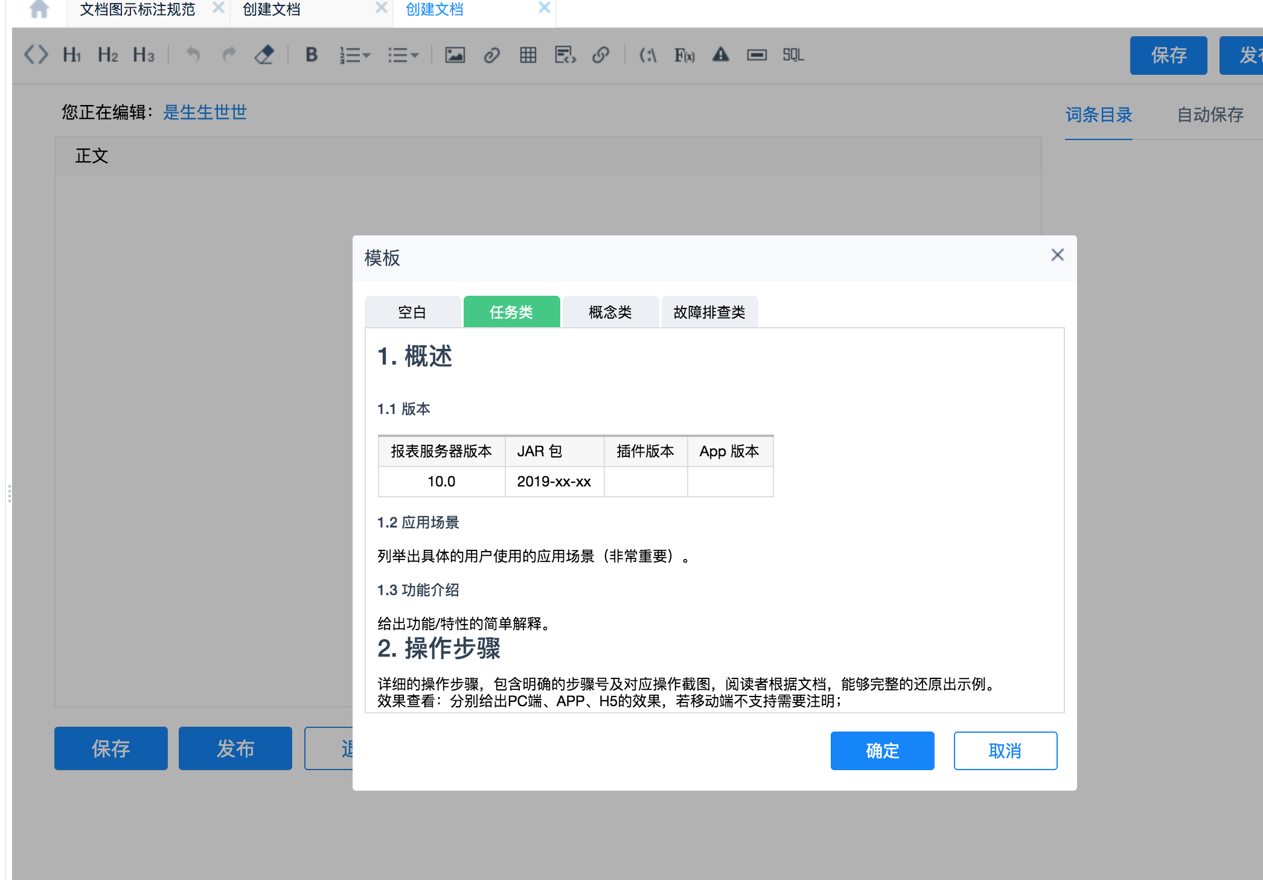Insert a table using grid icon
Image resolution: width=1263 pixels, height=880 pixels.
click(x=528, y=55)
